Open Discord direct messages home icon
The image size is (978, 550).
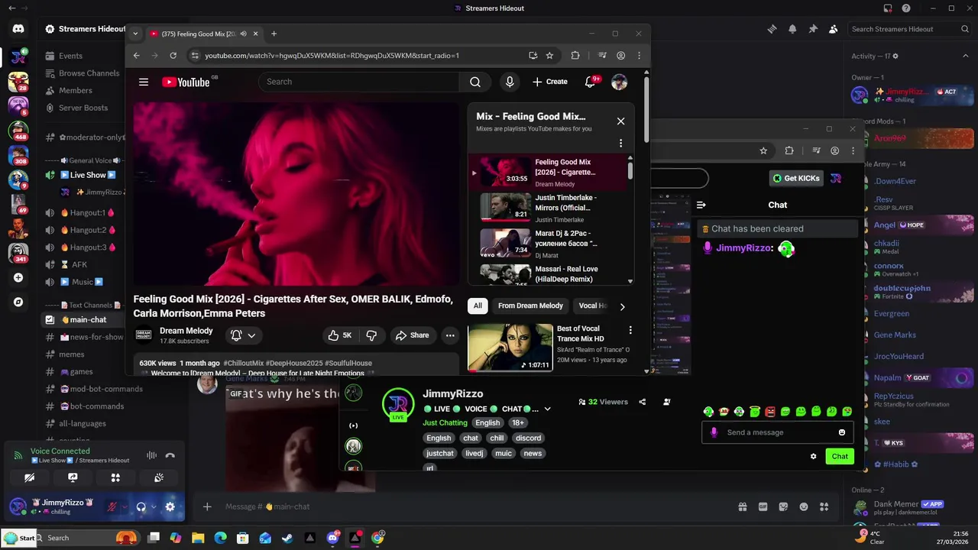[x=18, y=29]
